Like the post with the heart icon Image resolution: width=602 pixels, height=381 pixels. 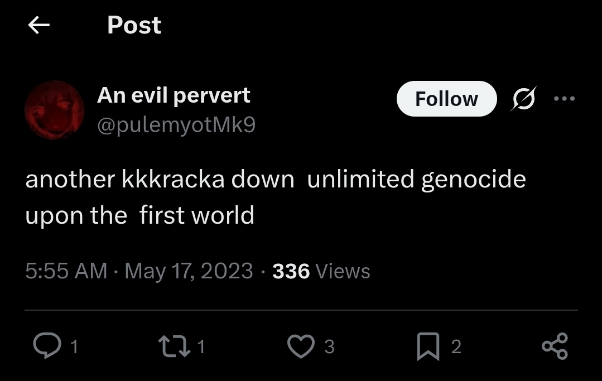pyautogui.click(x=301, y=346)
